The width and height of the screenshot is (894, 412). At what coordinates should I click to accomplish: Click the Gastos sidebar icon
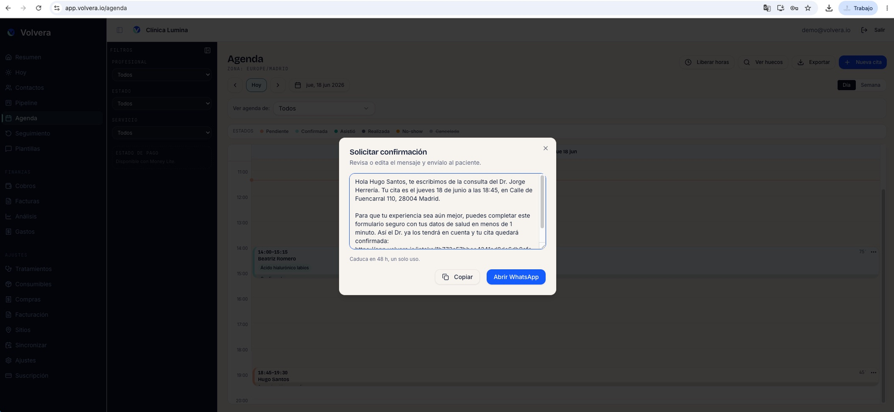[8, 232]
